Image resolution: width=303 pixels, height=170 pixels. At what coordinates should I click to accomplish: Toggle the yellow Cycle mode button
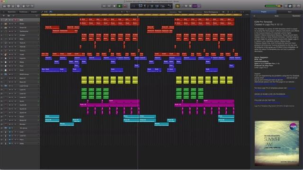tap(178, 6)
